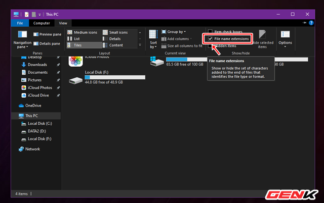Switch to the Computer tab
This screenshot has height=203, width=324.
pyautogui.click(x=42, y=23)
